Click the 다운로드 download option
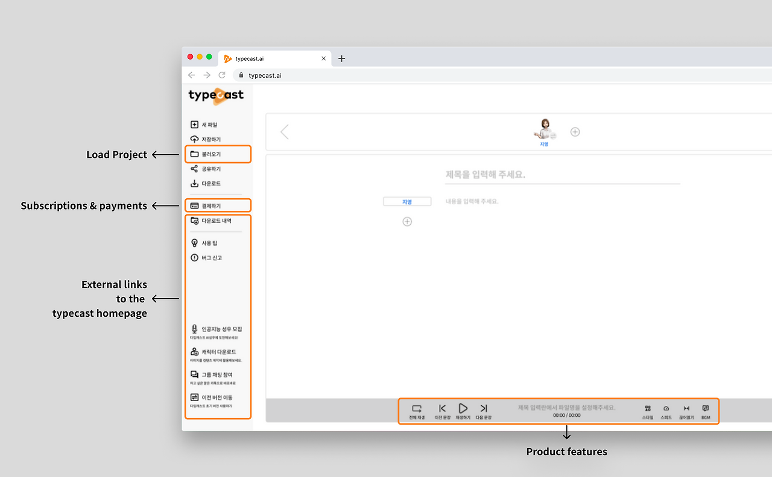This screenshot has height=477, width=772. tap(206, 184)
